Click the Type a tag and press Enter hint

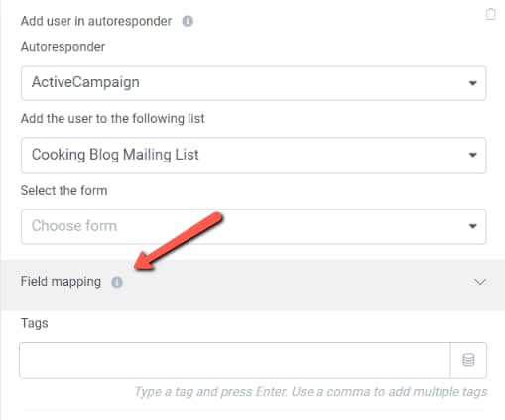tap(311, 392)
